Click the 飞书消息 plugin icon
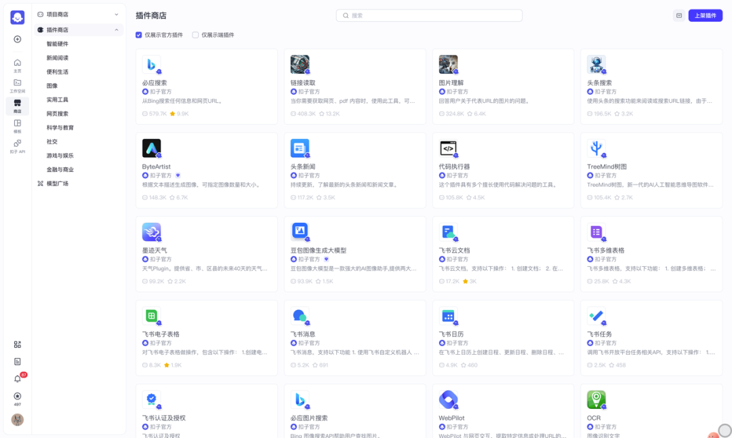The image size is (732, 438). pos(300,315)
